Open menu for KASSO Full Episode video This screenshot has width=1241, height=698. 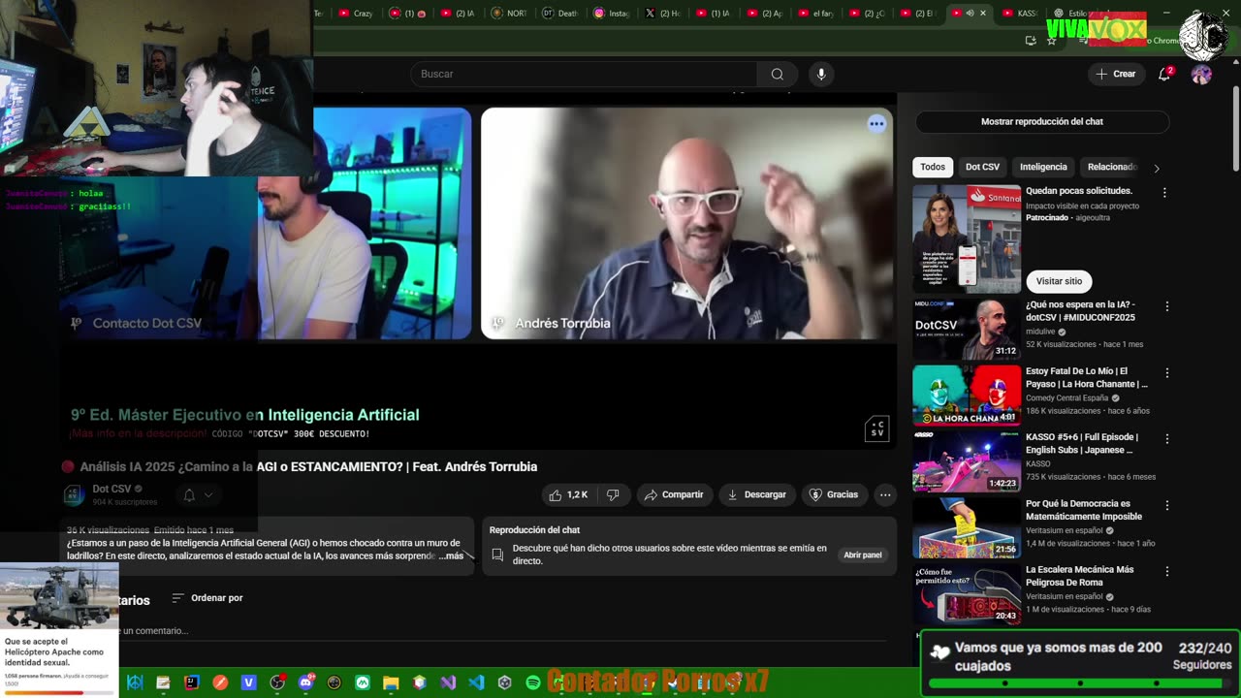[1166, 439]
